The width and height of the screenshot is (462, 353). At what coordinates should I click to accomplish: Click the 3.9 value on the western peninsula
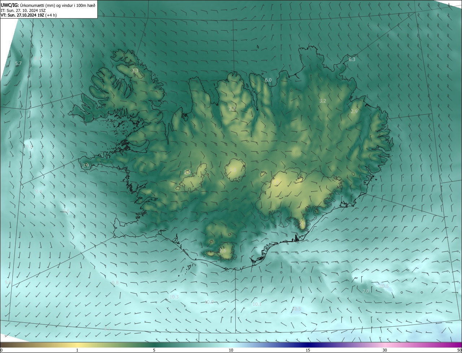pos(86,165)
